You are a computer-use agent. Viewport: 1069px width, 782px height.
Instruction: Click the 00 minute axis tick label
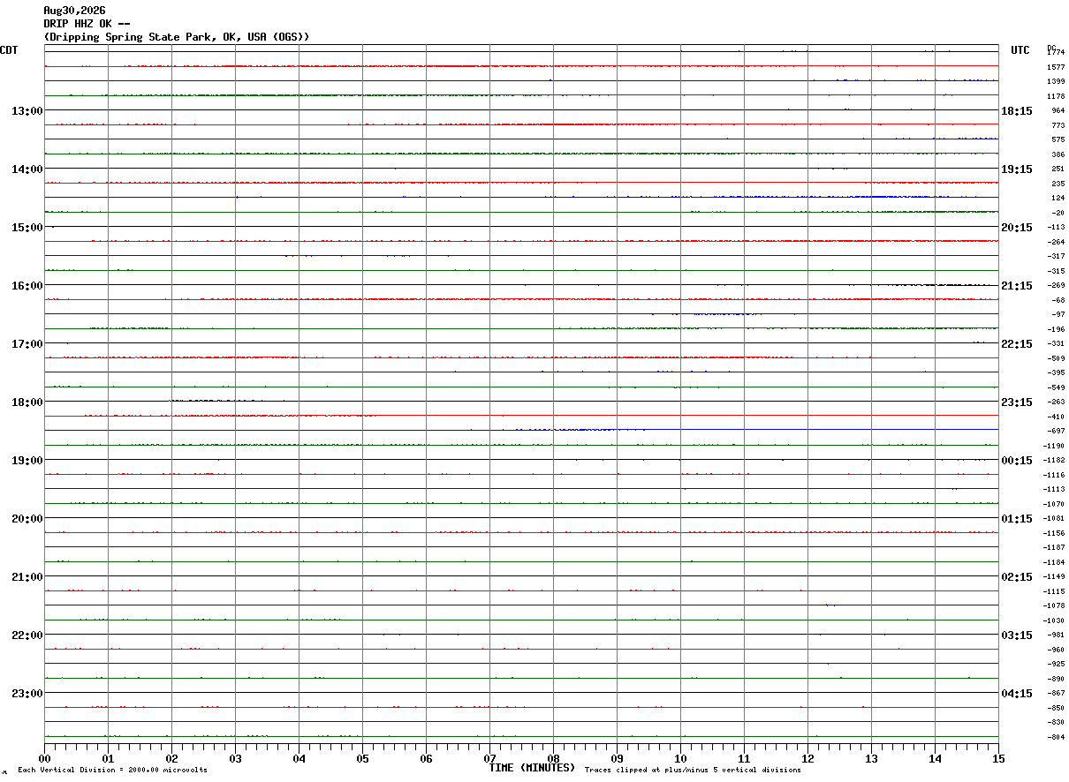(44, 758)
